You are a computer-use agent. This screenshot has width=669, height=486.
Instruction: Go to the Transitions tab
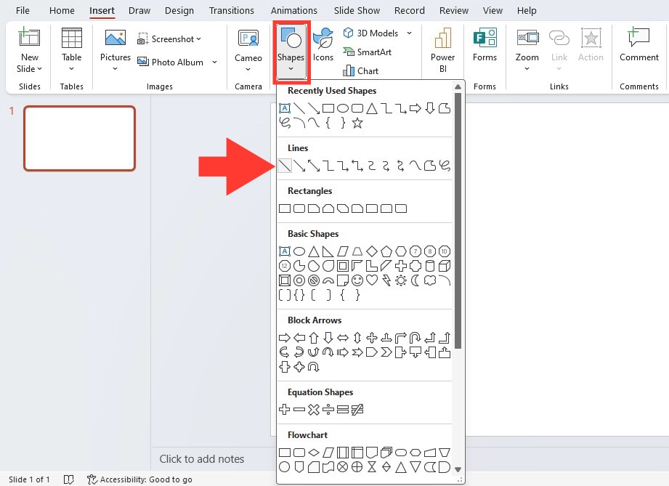pos(231,11)
